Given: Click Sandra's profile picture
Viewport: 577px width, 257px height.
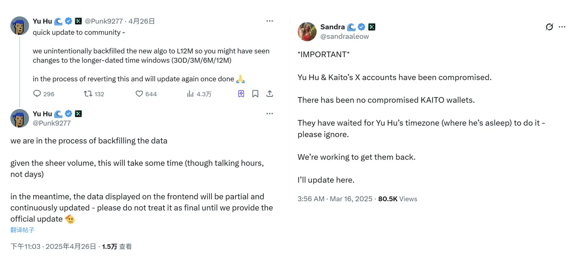Looking at the screenshot, I should click(307, 32).
